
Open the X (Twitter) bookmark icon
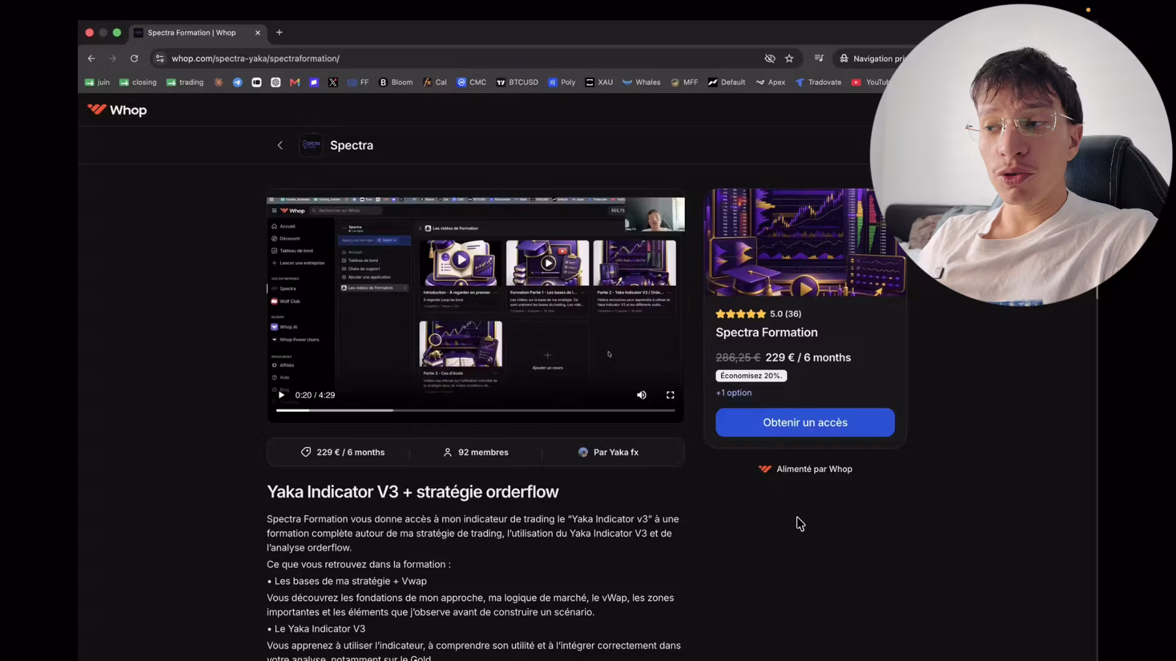tap(333, 83)
